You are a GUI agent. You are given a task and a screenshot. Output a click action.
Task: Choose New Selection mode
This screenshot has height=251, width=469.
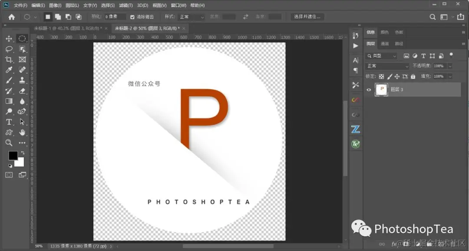click(x=48, y=17)
